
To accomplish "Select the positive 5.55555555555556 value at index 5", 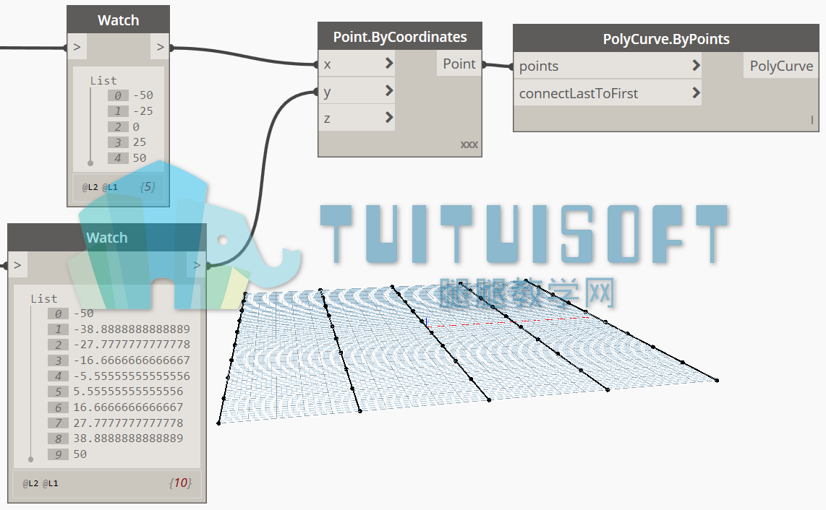I will coord(128,392).
